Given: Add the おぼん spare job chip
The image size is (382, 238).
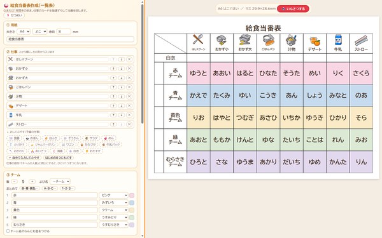Looking at the screenshot, I should click(32, 138).
